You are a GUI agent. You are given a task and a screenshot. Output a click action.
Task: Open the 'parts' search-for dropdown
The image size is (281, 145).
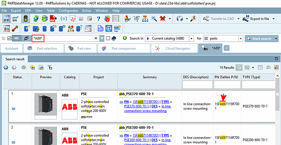click(x=241, y=39)
